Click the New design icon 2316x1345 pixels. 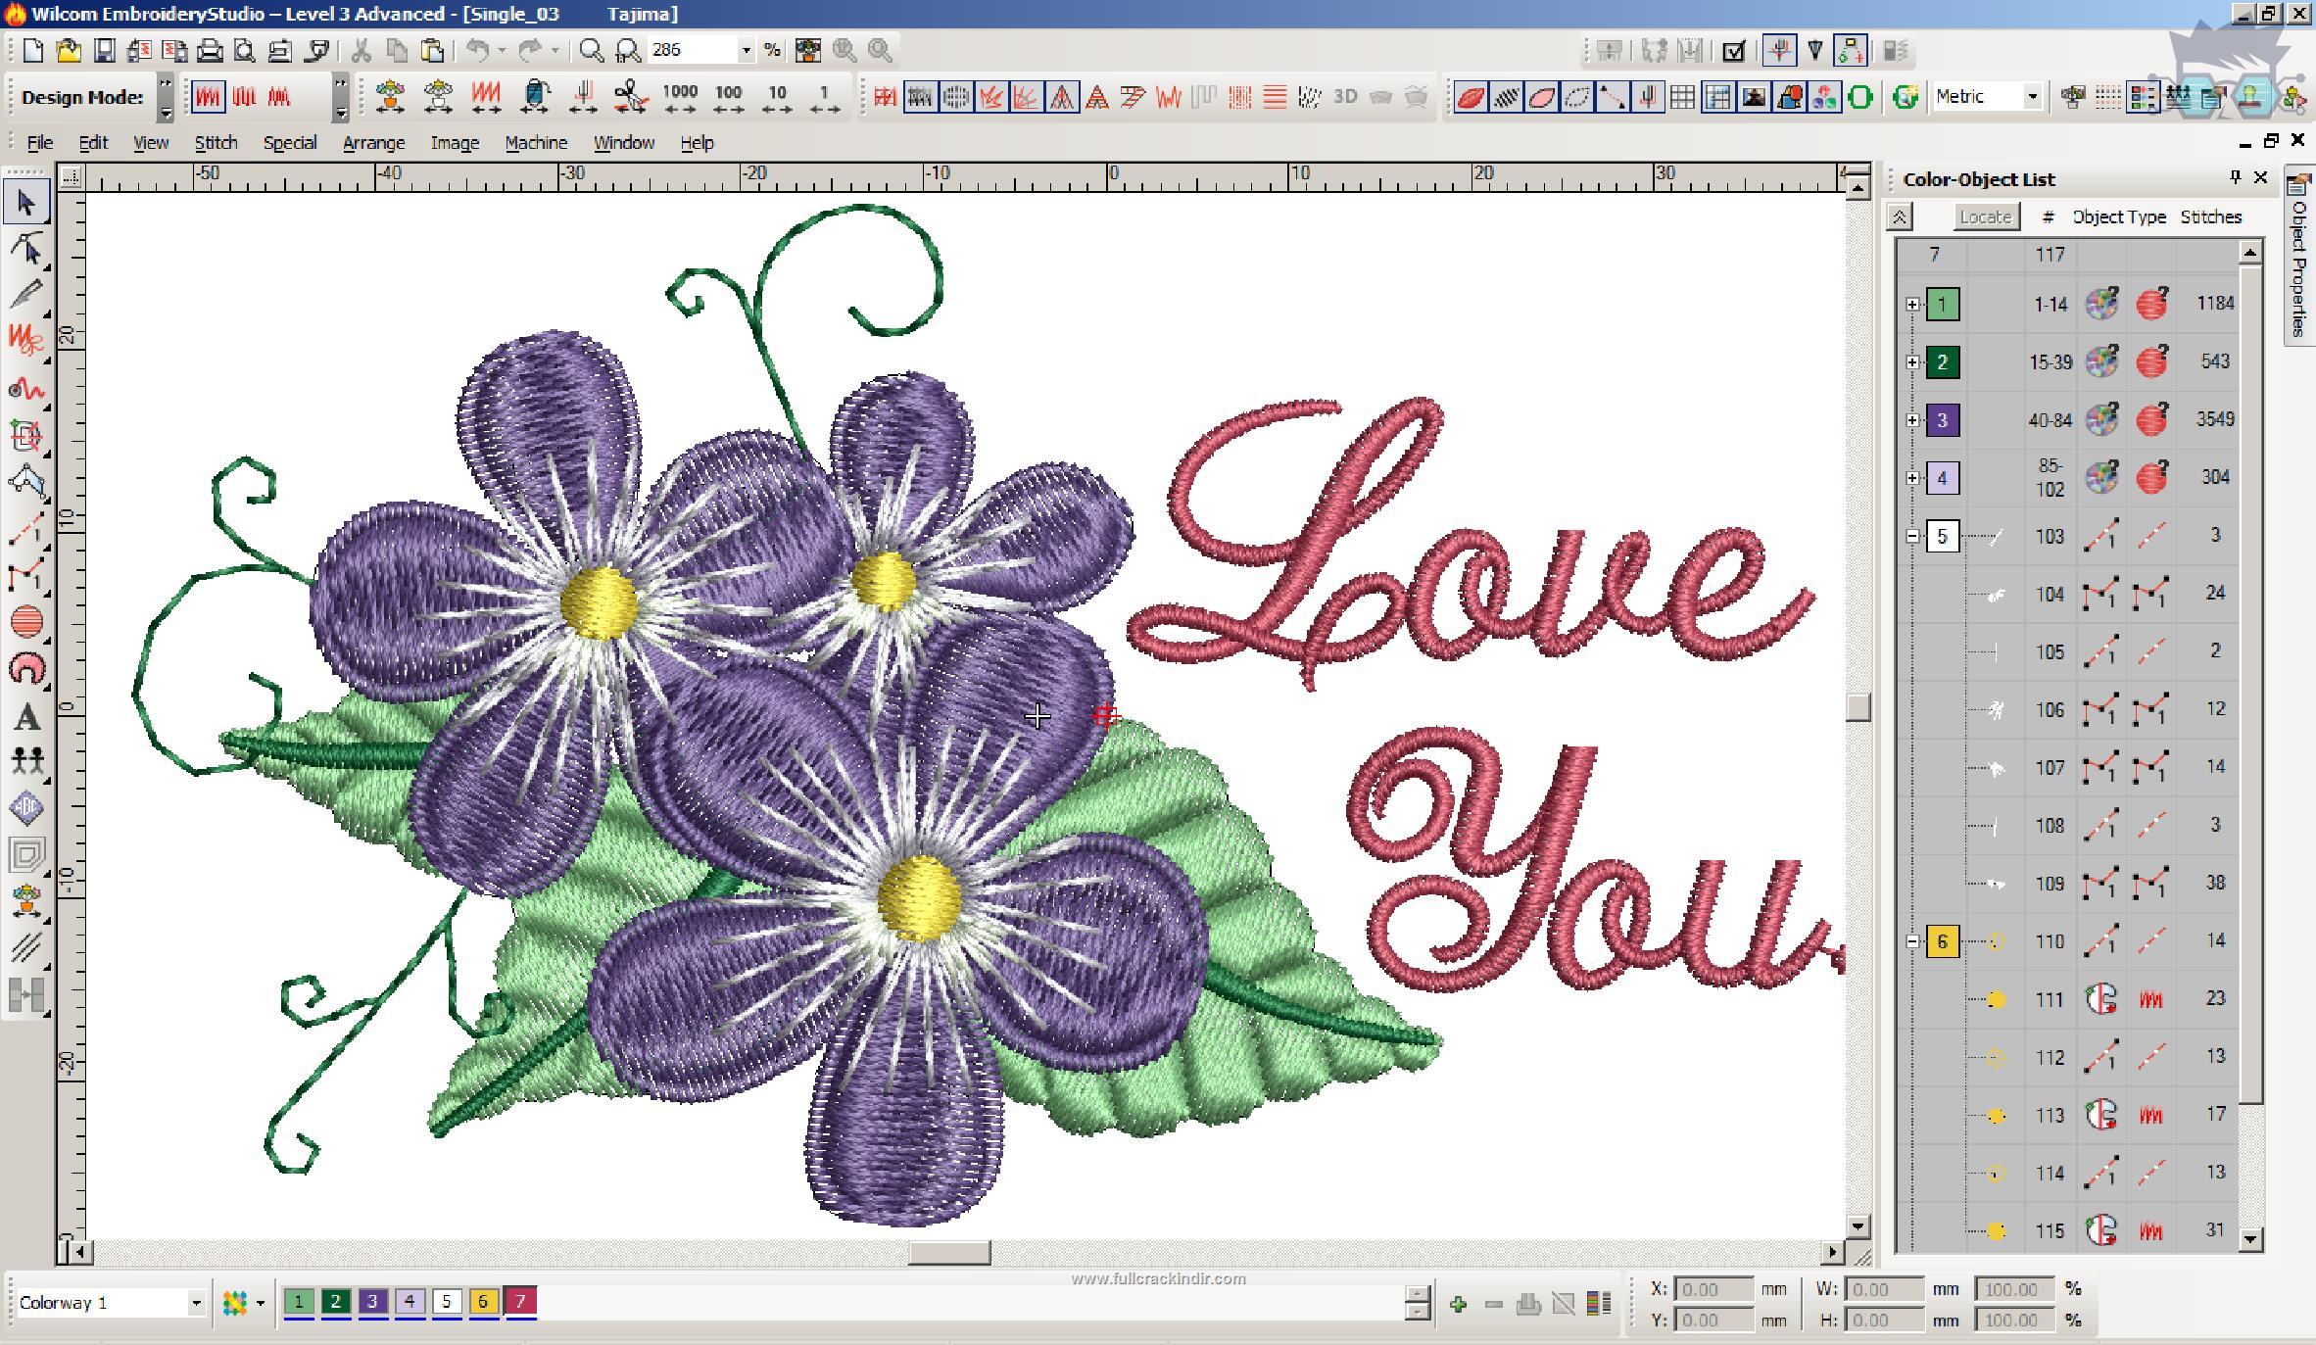pyautogui.click(x=33, y=50)
